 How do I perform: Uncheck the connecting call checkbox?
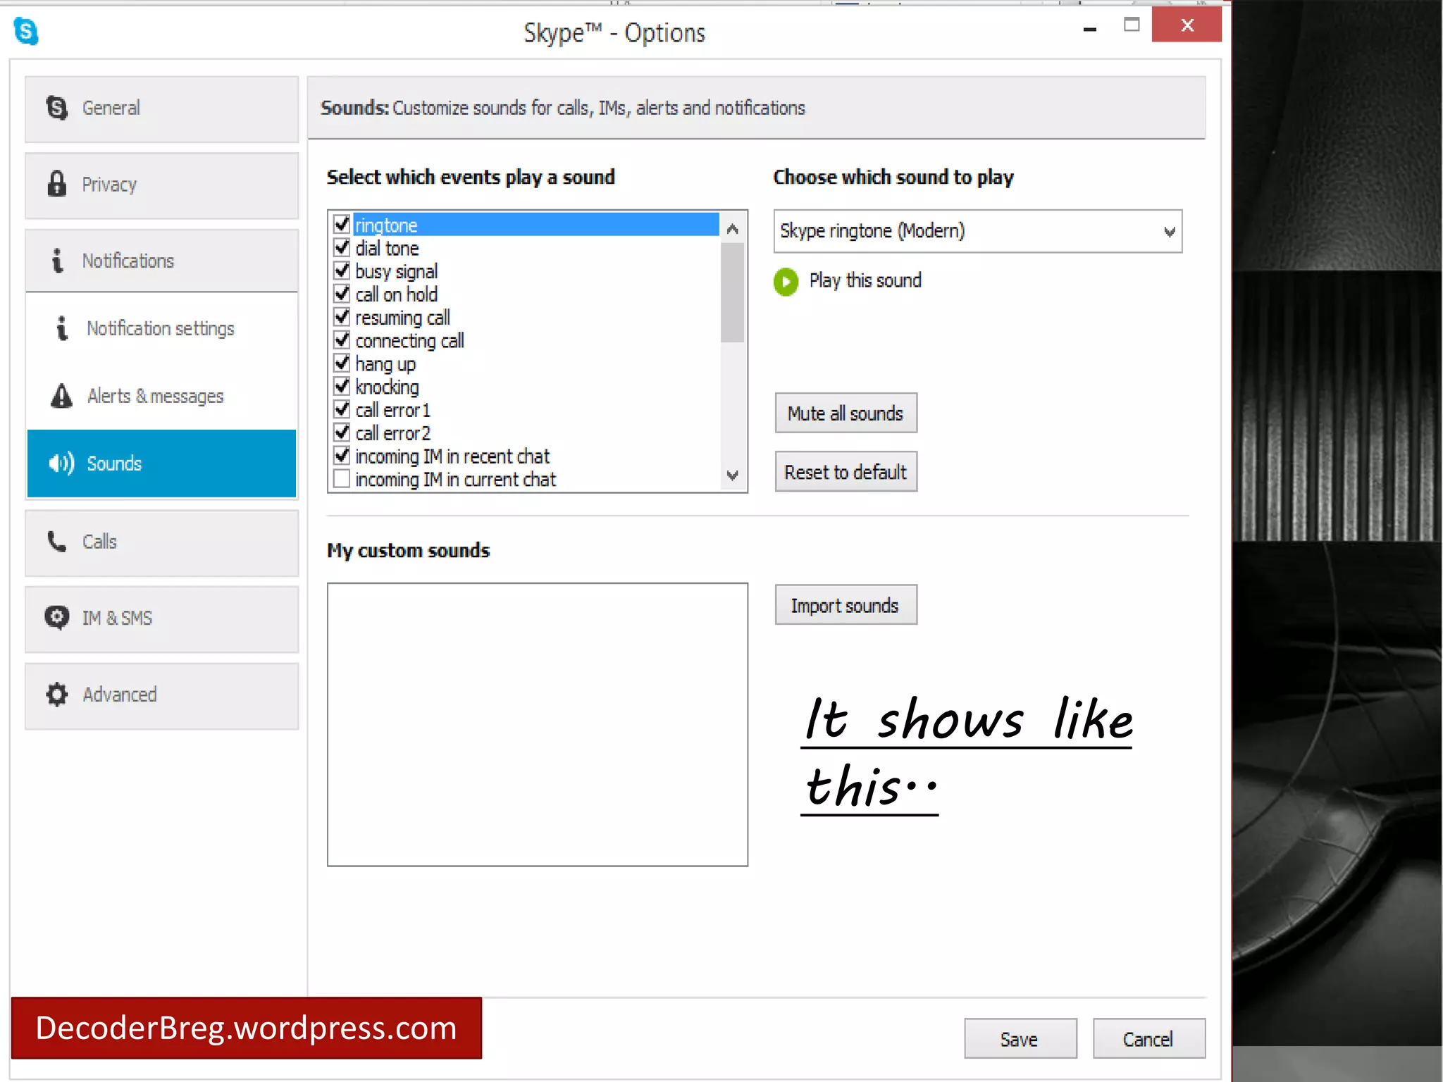[342, 340]
